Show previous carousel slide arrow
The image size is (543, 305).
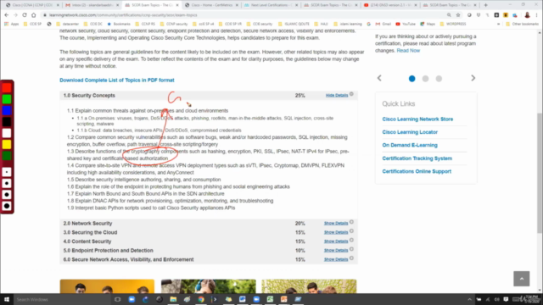pyautogui.click(x=379, y=78)
